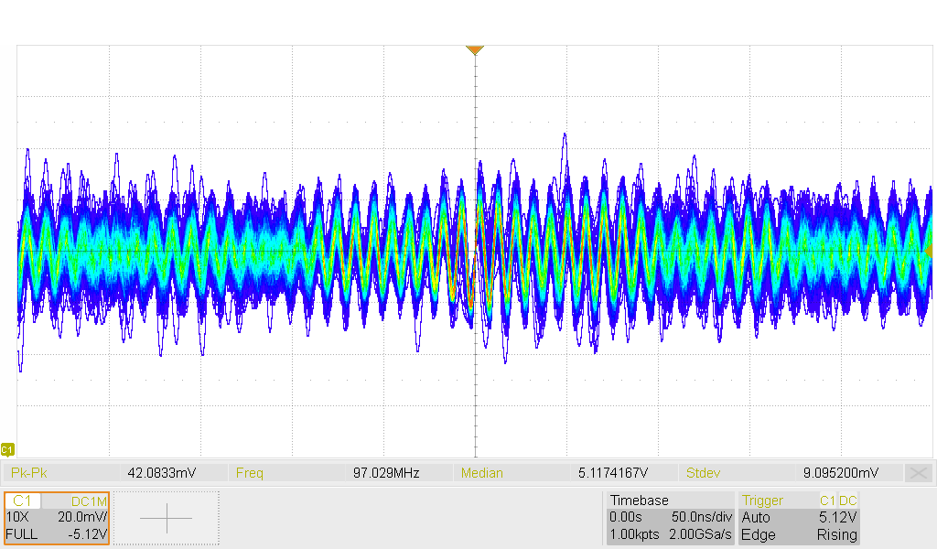Click the Edge Rising trigger type
The image size is (937, 549).
pos(799,534)
